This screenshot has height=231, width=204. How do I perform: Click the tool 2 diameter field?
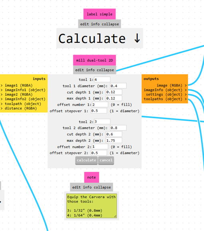[x=118, y=128]
